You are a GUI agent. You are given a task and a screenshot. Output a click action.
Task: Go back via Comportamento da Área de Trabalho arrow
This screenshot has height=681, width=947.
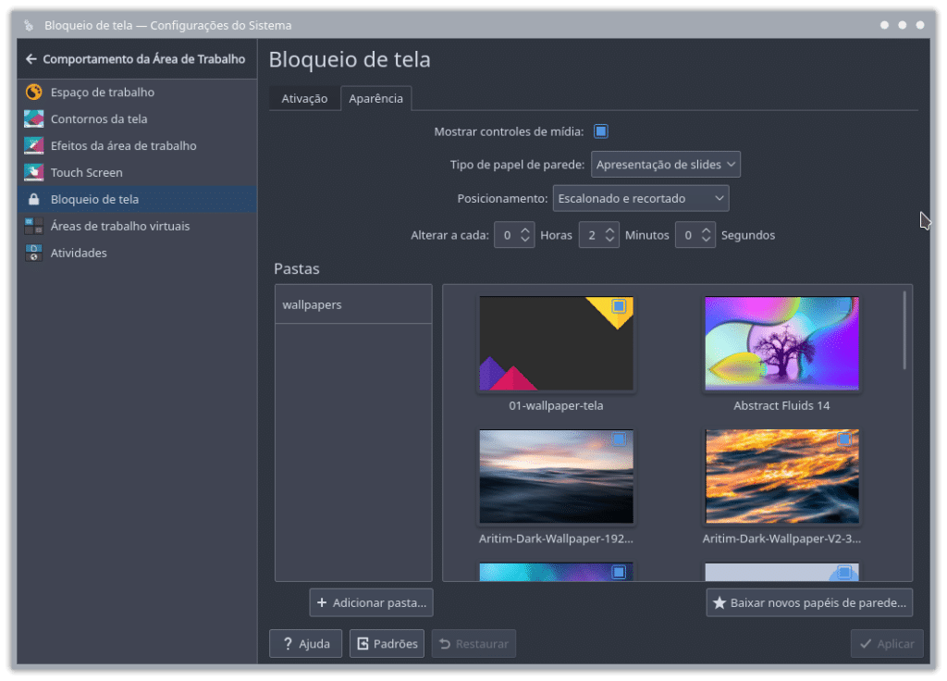tap(31, 59)
